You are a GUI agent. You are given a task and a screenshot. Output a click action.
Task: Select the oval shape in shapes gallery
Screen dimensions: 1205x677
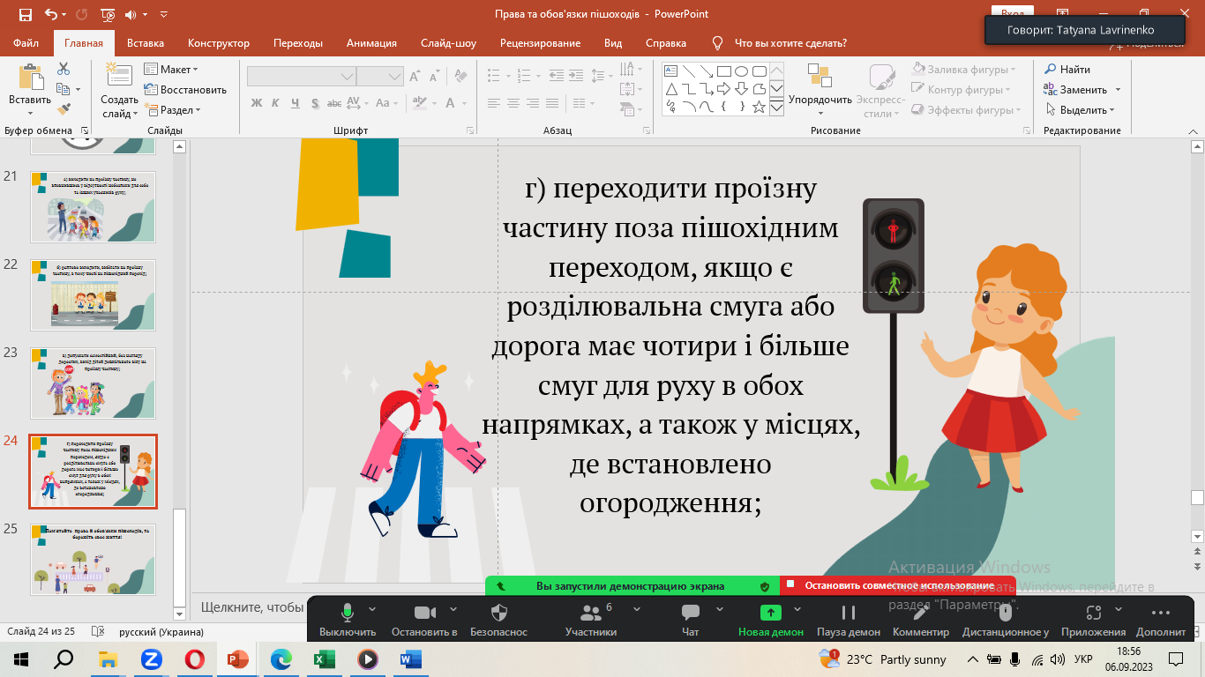pos(741,71)
